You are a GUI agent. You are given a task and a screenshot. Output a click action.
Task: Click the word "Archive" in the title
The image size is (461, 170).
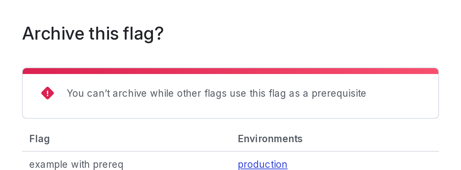tap(53, 33)
